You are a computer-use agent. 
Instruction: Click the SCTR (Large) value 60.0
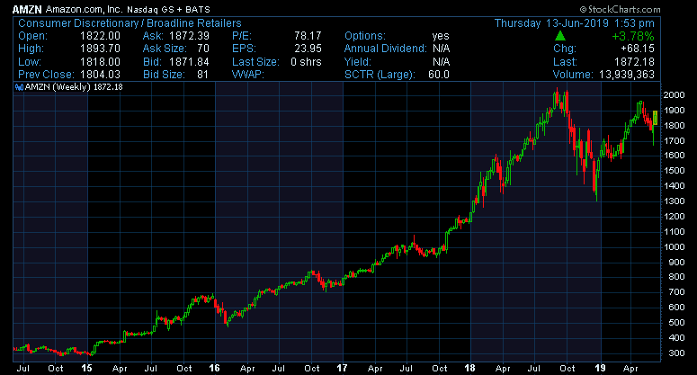pyautogui.click(x=439, y=75)
